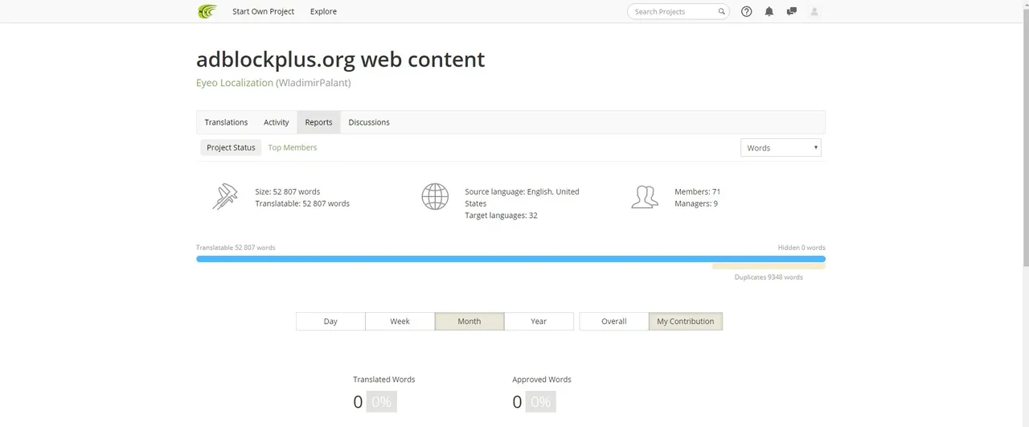Open the Eyeo Localization owner link

point(235,82)
